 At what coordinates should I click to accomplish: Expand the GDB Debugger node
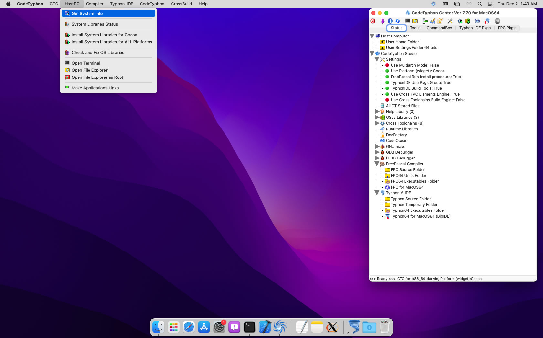click(377, 152)
